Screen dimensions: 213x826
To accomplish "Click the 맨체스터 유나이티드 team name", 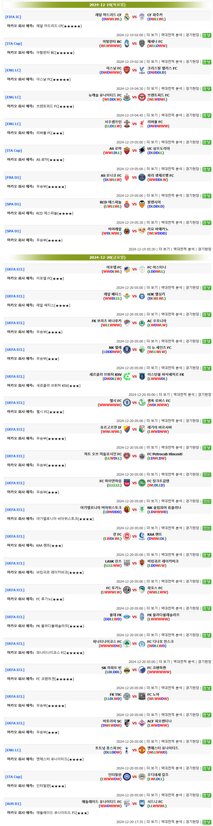I will coord(163,748).
